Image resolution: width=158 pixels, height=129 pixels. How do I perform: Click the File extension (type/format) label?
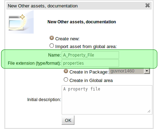click(34, 63)
